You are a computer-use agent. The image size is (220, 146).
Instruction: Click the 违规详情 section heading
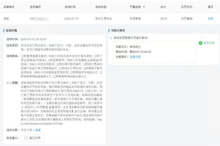click(x=11, y=30)
